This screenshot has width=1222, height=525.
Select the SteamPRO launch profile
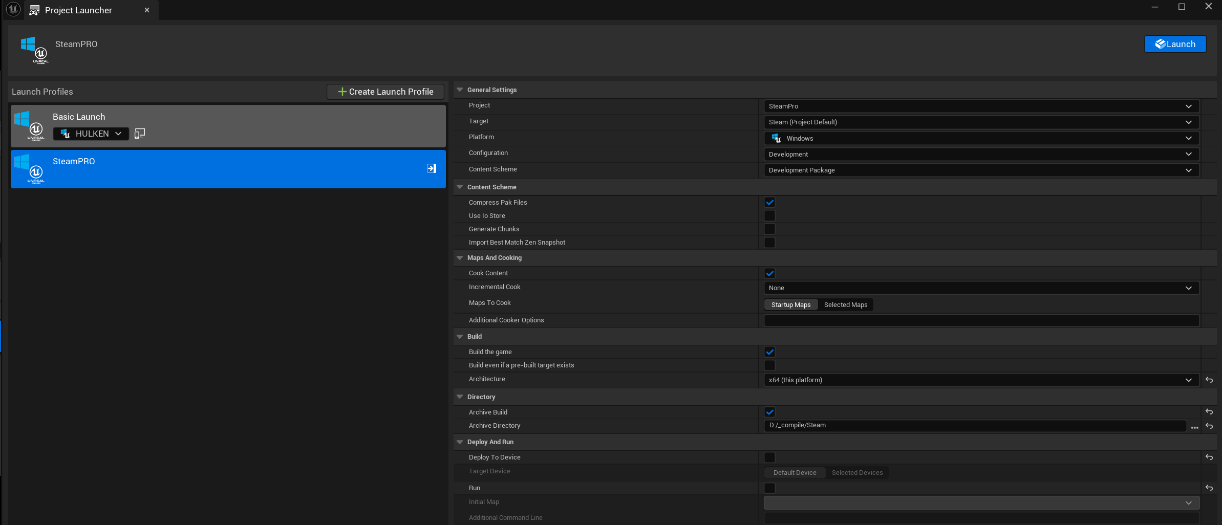[x=228, y=169]
